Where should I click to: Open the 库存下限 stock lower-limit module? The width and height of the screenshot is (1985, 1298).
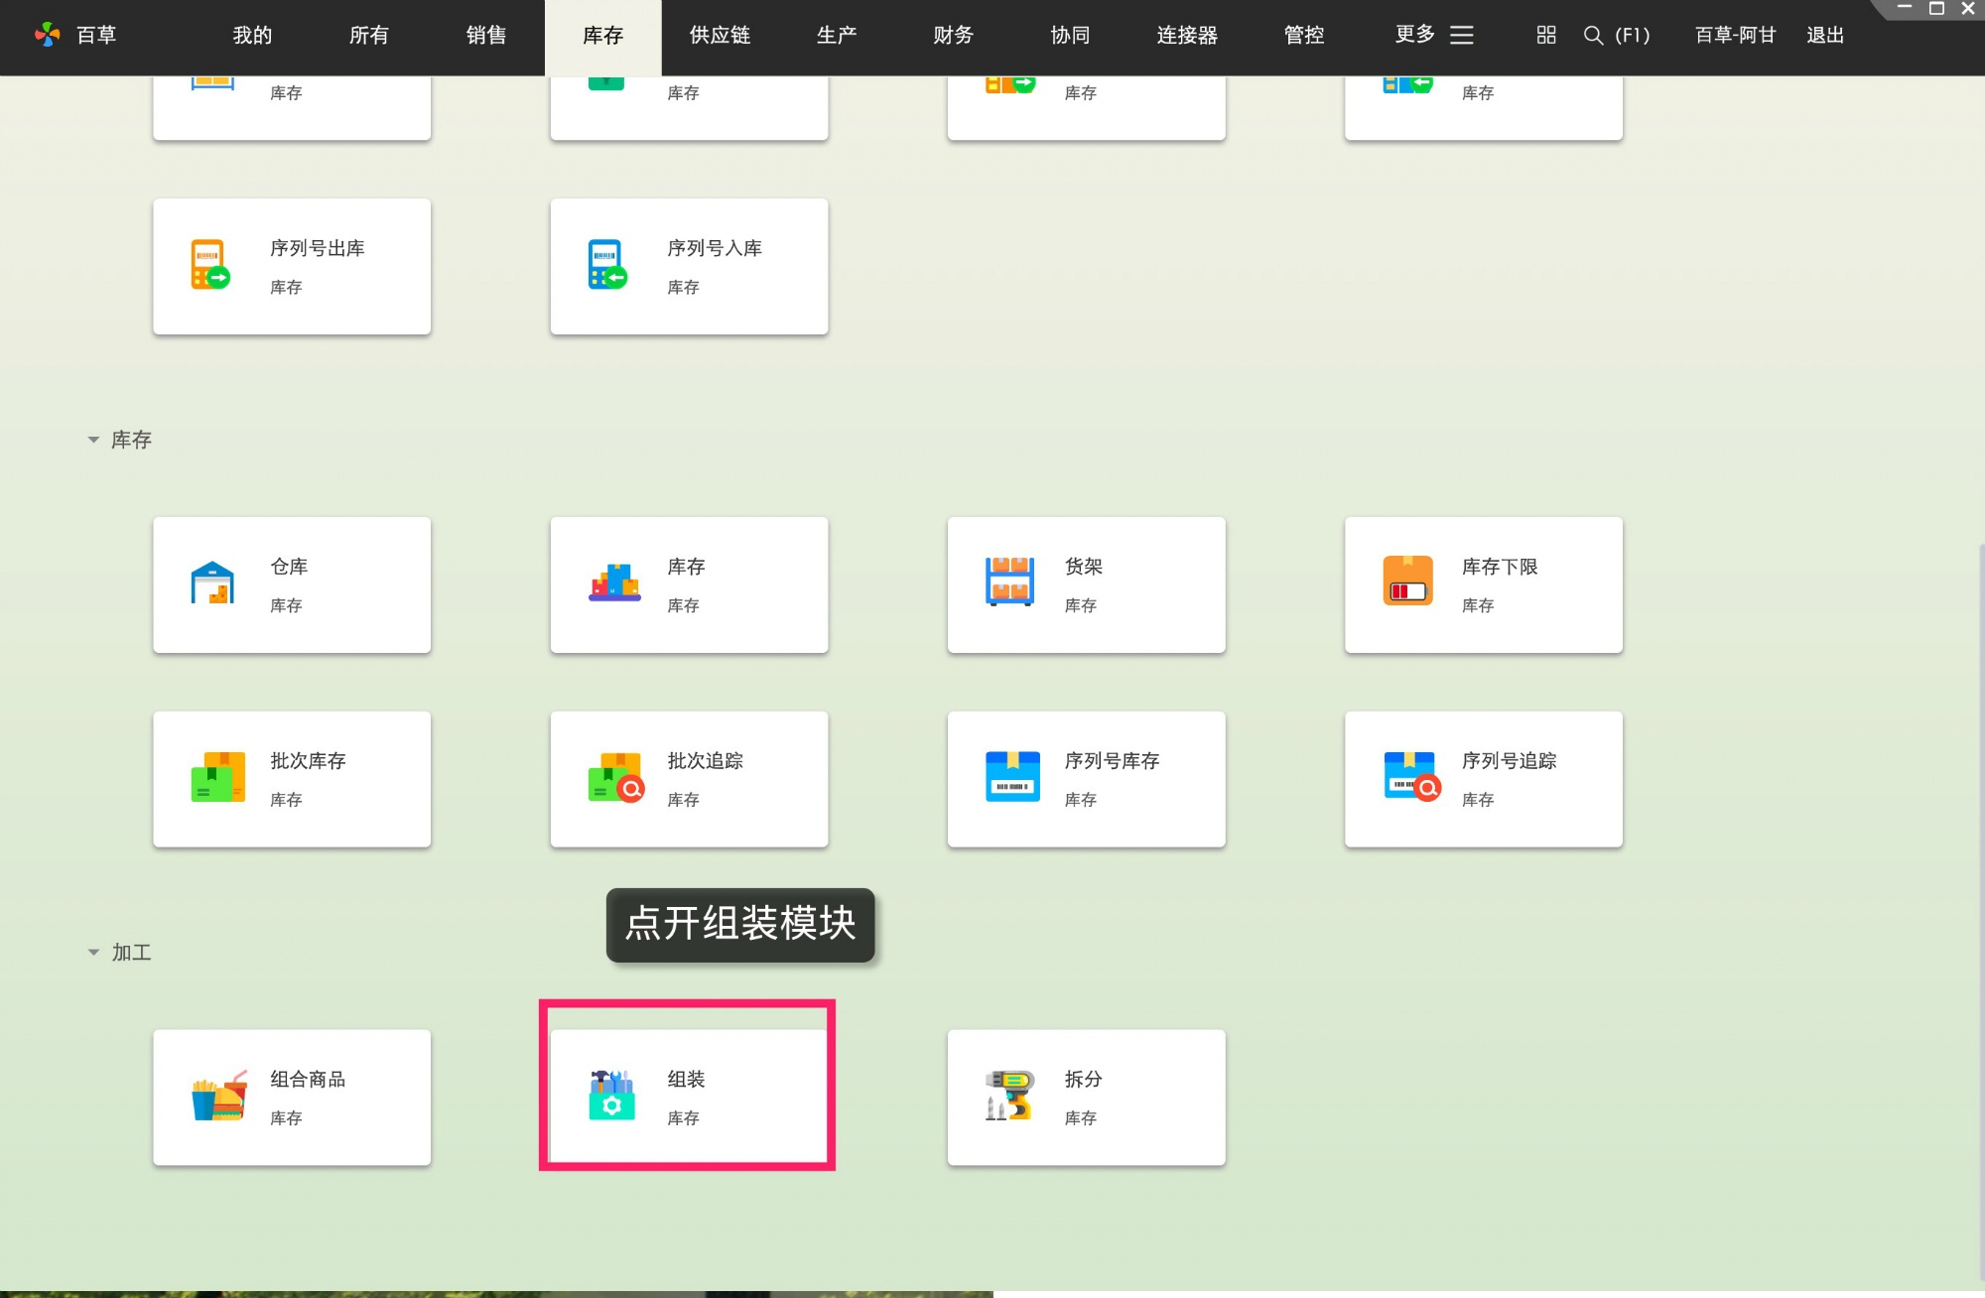[x=1483, y=584]
